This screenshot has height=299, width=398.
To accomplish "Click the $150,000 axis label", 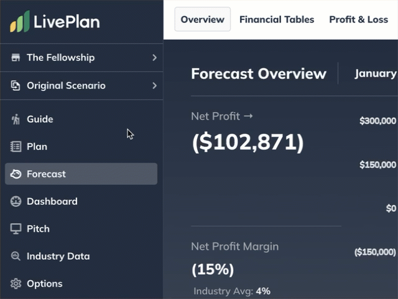I will (x=377, y=164).
